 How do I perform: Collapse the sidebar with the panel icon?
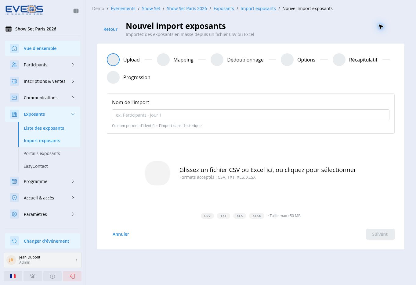pyautogui.click(x=76, y=11)
